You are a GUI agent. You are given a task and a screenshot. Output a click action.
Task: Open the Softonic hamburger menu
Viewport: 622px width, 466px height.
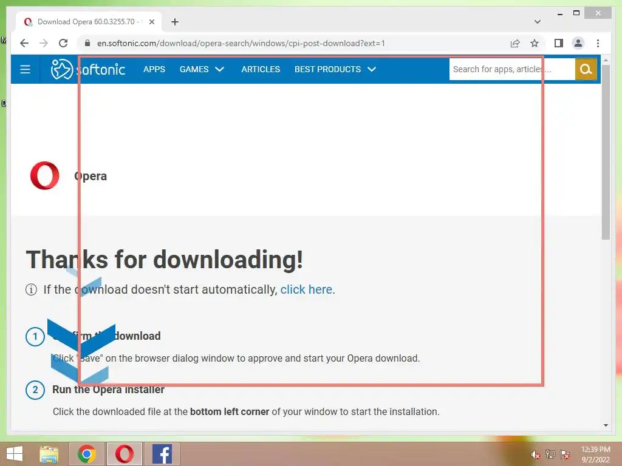coord(25,69)
